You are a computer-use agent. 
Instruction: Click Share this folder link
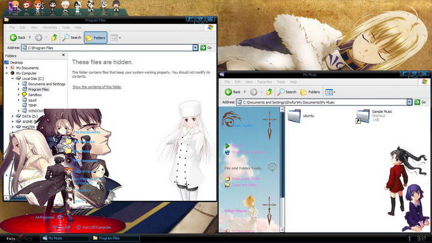click(245, 185)
